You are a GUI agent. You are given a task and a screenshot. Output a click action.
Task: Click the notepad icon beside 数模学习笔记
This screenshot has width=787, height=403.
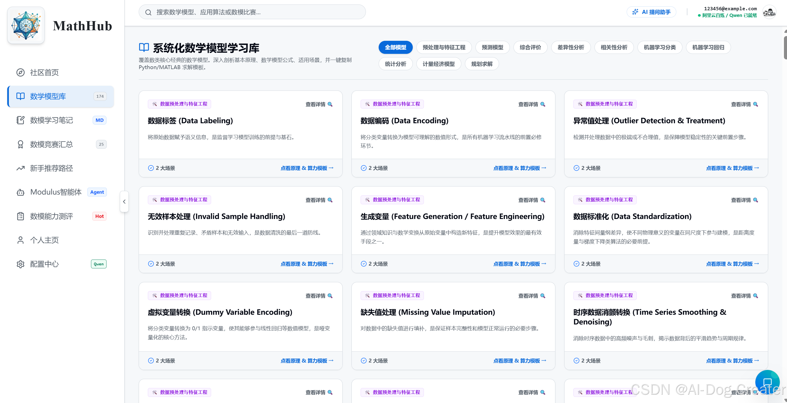(21, 120)
